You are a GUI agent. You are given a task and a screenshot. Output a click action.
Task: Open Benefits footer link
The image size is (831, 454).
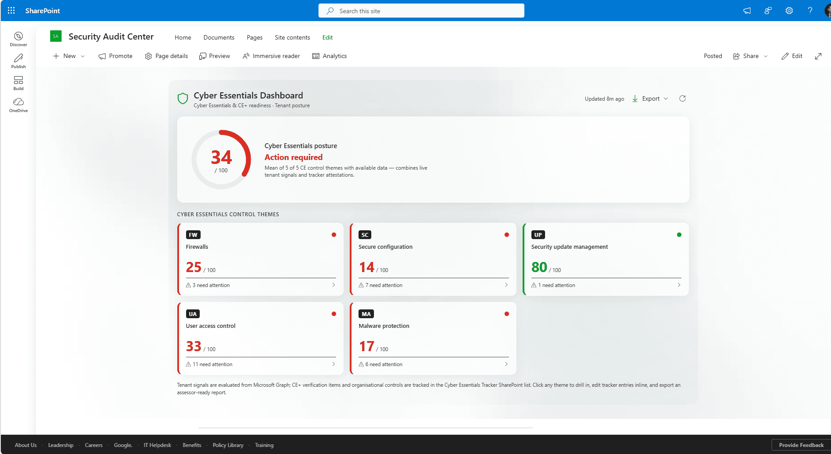pyautogui.click(x=192, y=445)
